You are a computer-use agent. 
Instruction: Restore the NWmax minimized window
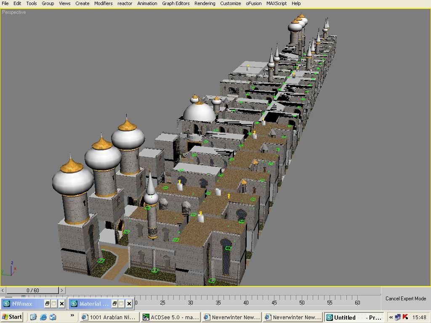click(x=48, y=304)
